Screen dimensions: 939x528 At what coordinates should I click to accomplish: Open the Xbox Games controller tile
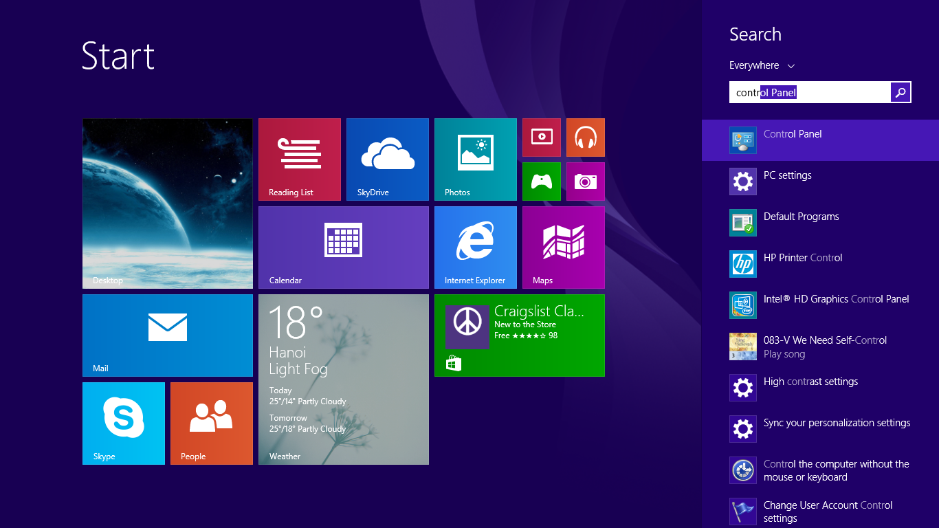[542, 181]
